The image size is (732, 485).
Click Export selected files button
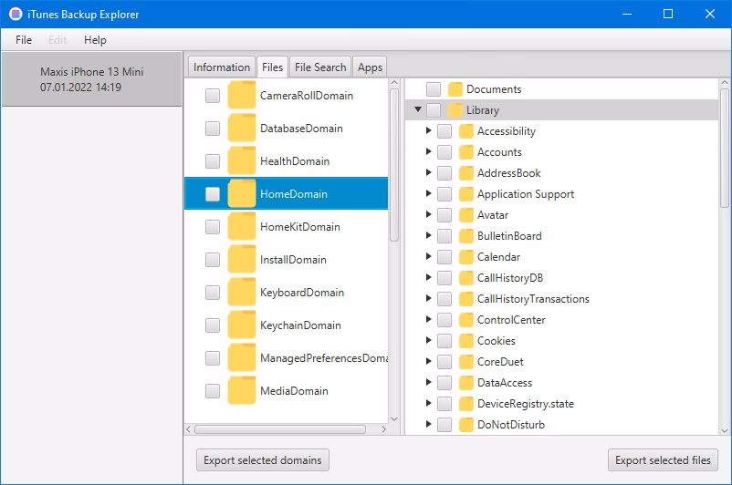664,460
